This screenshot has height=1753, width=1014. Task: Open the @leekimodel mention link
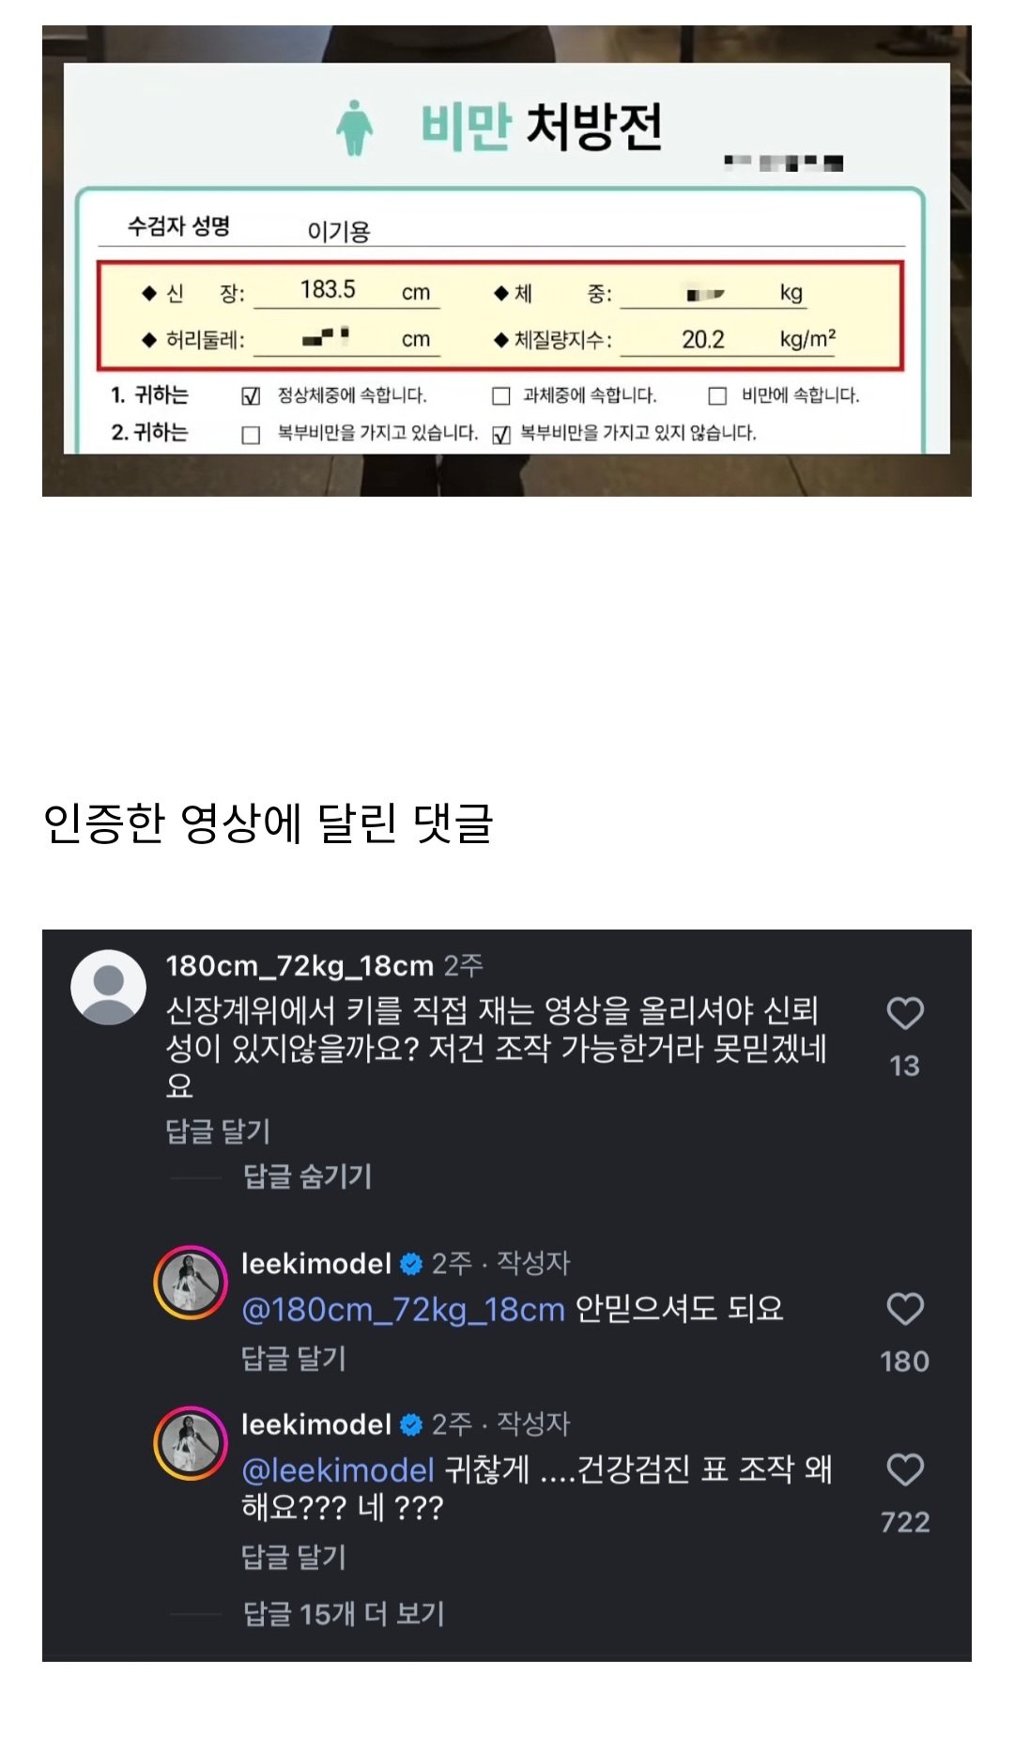point(338,1469)
